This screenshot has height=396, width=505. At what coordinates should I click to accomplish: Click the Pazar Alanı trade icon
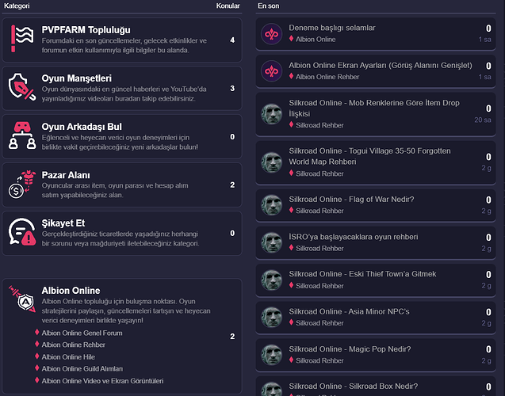22,184
